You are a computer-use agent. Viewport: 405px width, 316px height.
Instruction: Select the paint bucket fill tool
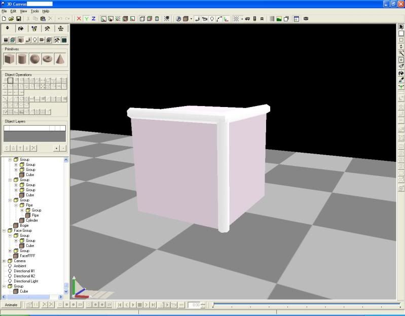coord(401,73)
